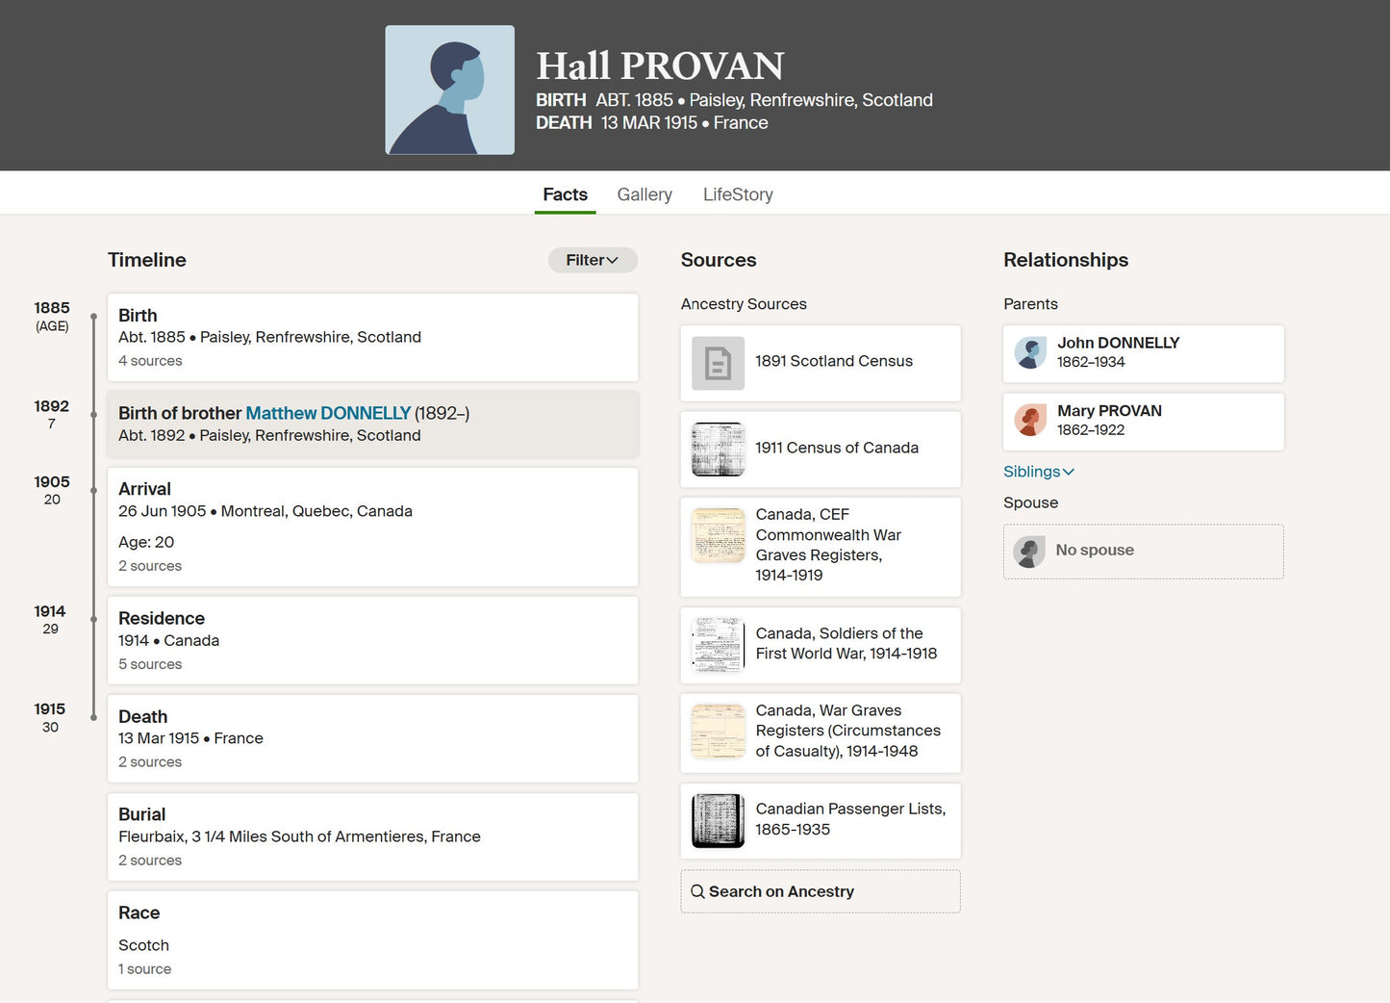Switch to the Gallery tab
The image size is (1390, 1003).
[644, 194]
